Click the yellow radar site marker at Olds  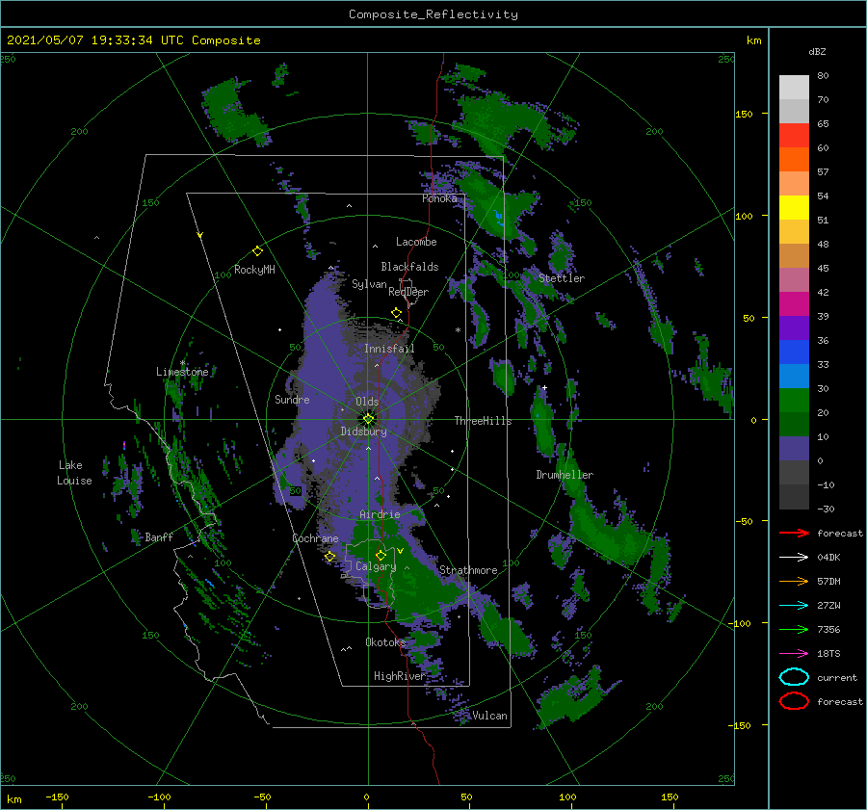368,419
